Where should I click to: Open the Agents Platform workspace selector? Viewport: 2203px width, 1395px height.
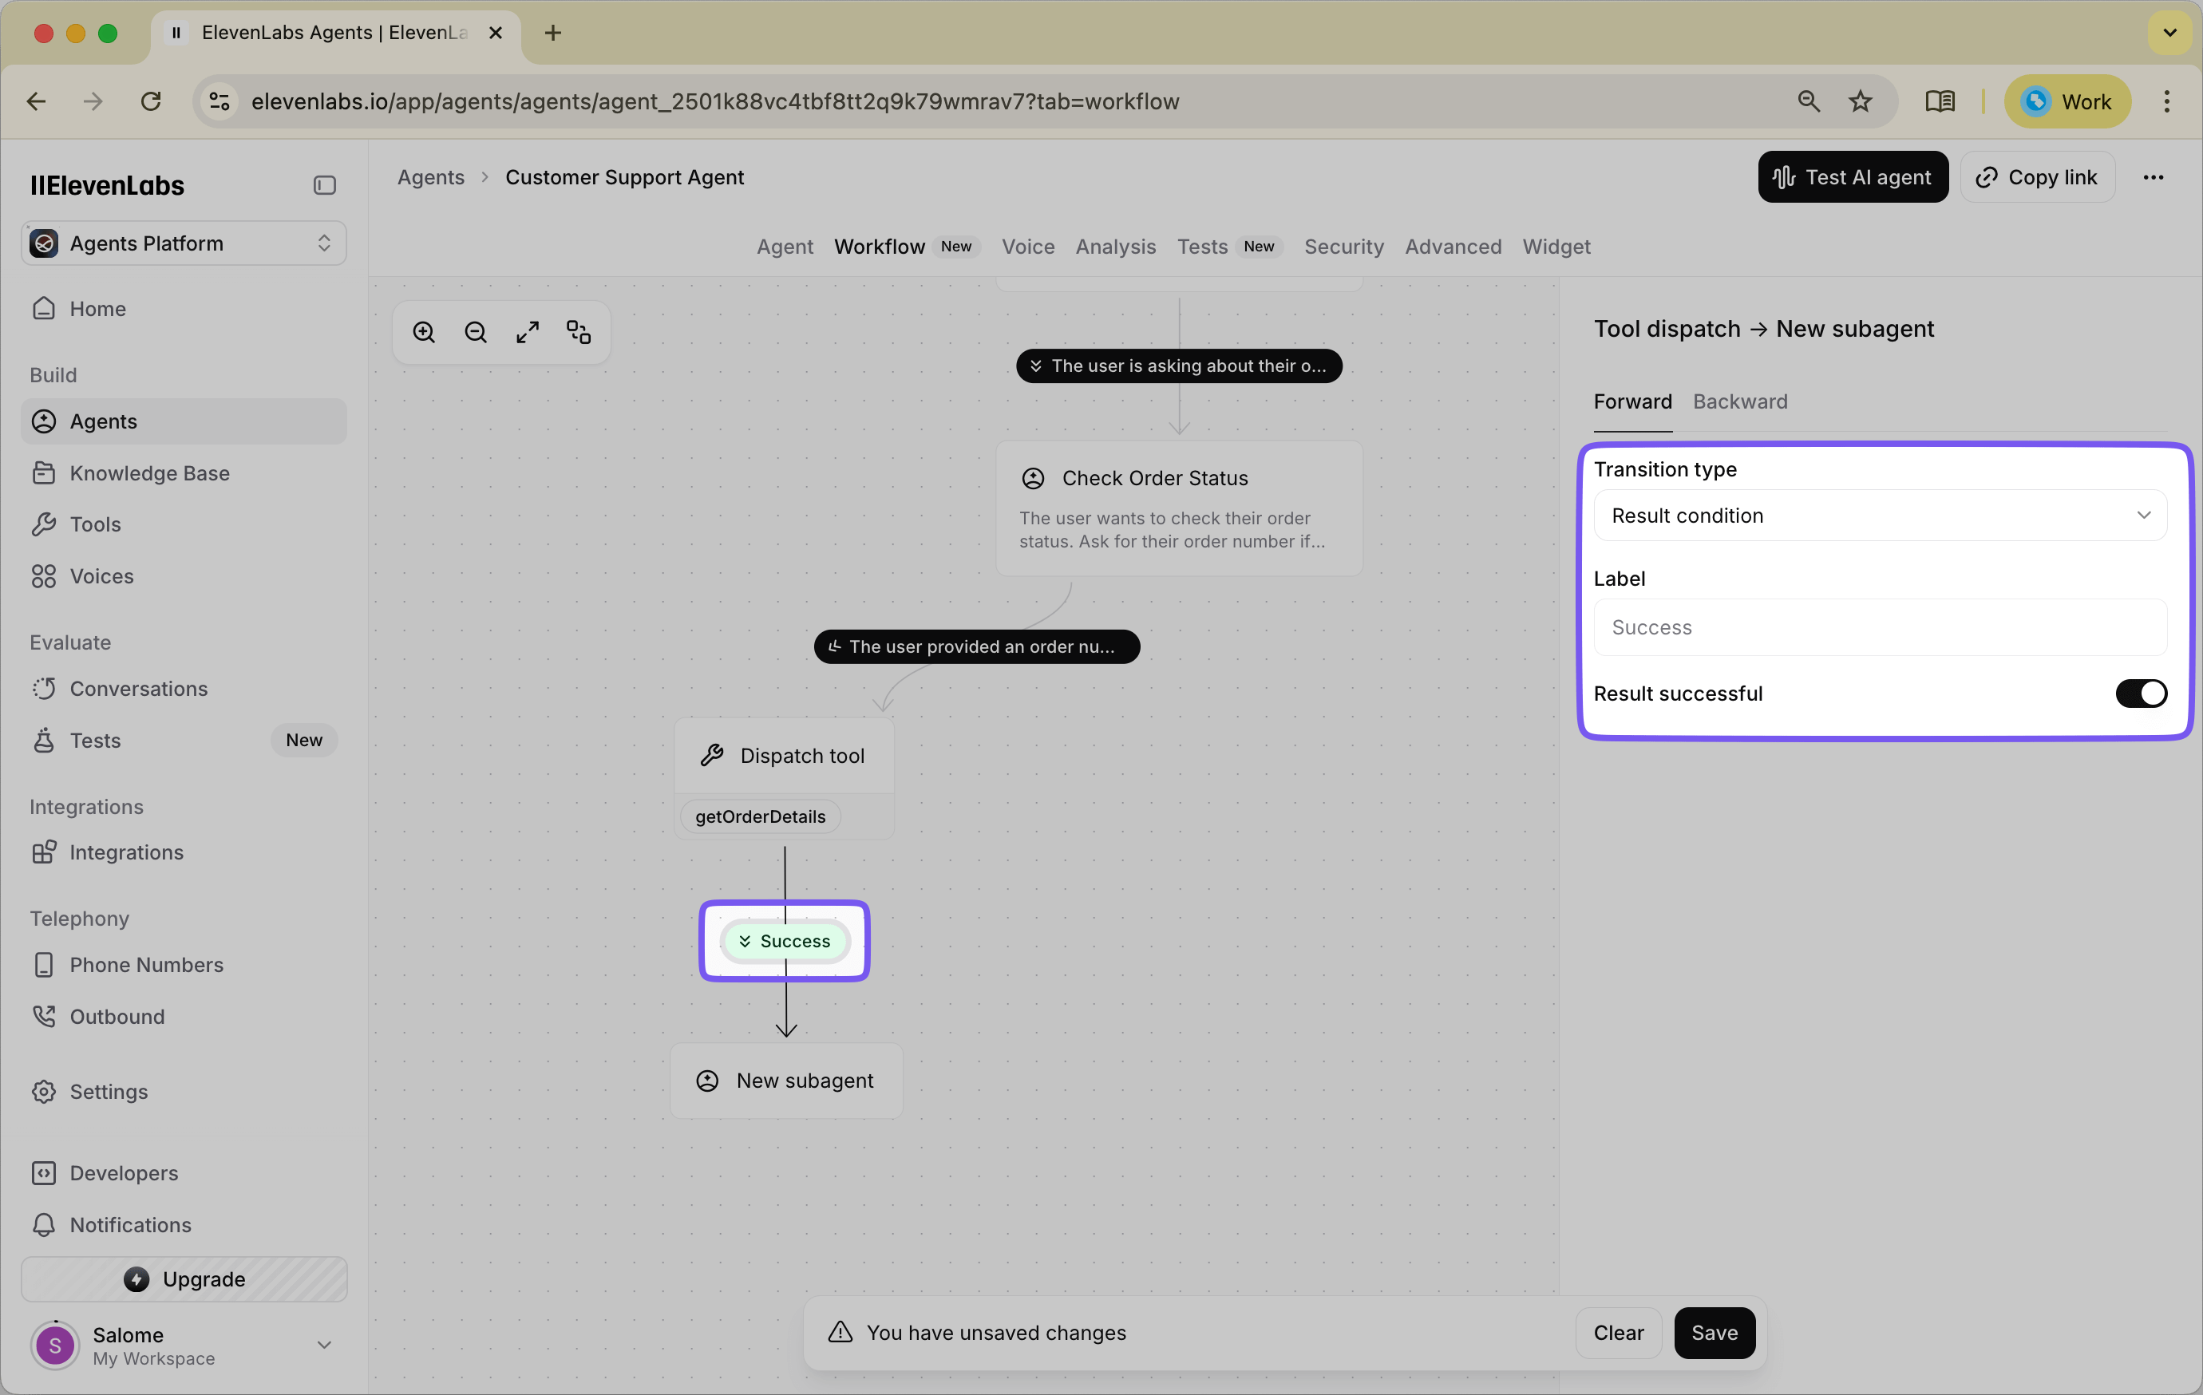point(183,243)
